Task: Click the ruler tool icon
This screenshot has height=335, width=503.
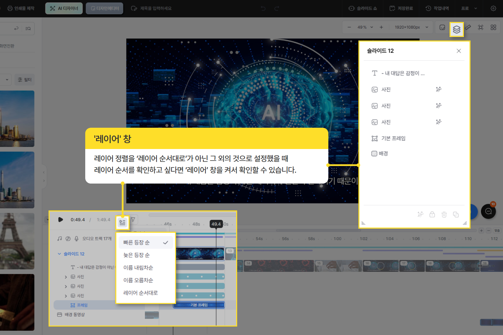Action: click(468, 27)
